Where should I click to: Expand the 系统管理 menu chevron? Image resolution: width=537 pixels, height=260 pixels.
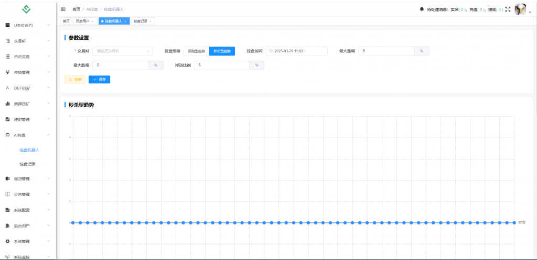[49, 242]
